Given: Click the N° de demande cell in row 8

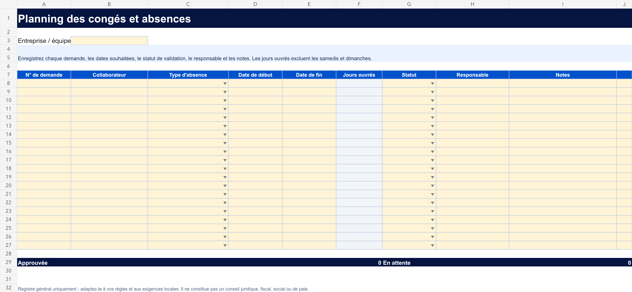Looking at the screenshot, I should 44,83.
